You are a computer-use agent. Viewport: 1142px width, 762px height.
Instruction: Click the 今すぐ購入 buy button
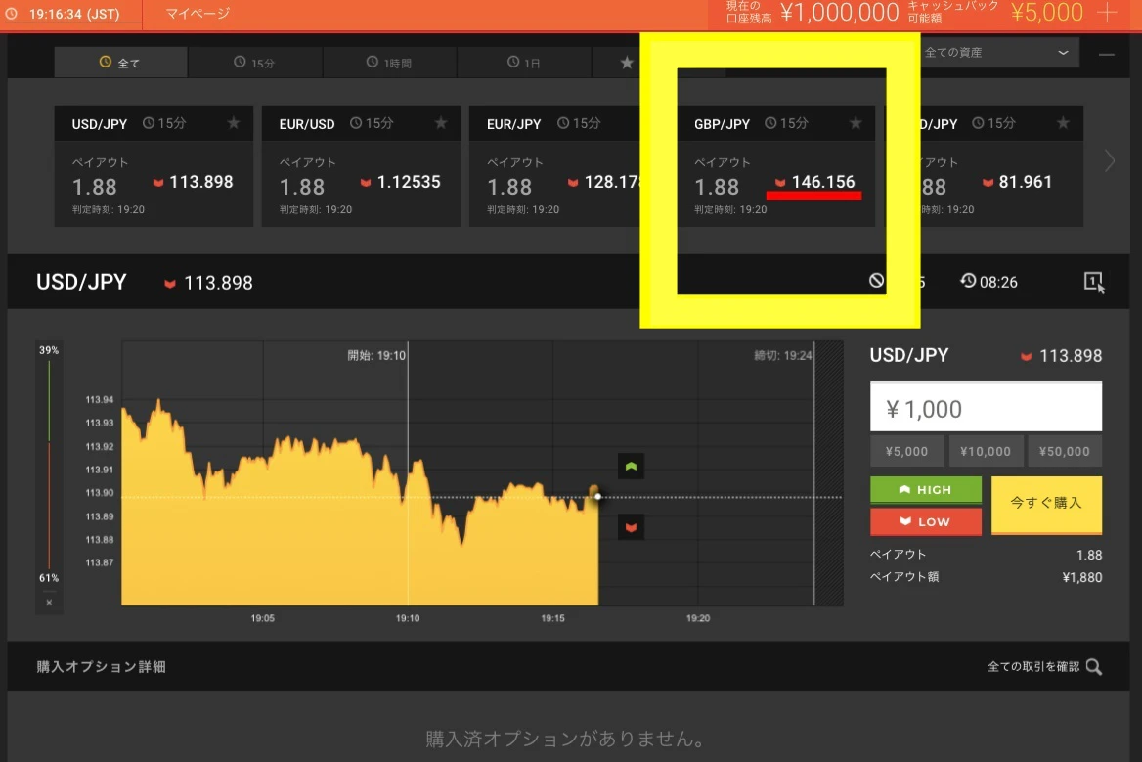coord(1046,505)
